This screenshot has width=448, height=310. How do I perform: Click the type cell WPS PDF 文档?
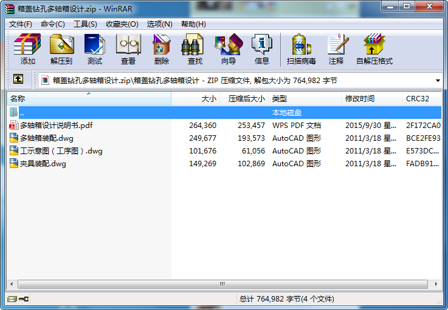[297, 126]
